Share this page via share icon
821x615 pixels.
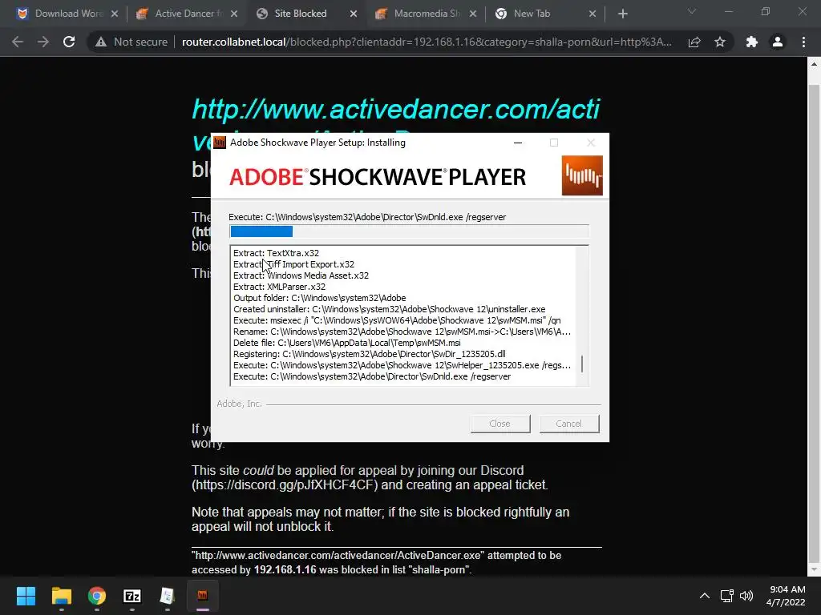click(x=694, y=42)
